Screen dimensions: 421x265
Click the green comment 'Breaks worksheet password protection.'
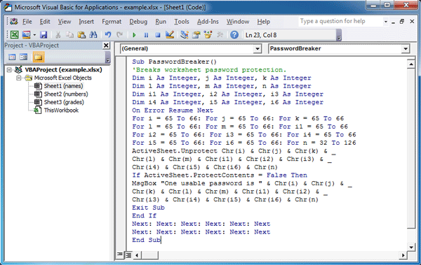click(x=209, y=70)
